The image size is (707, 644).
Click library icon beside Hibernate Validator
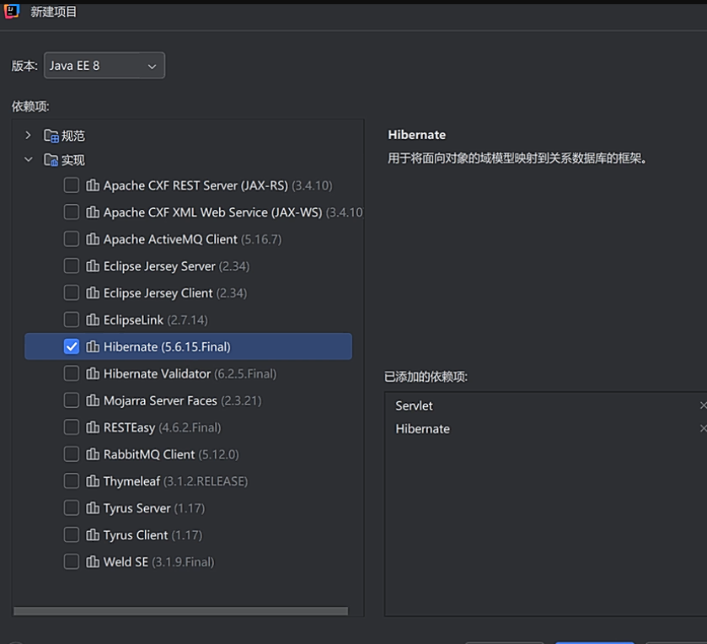(93, 373)
